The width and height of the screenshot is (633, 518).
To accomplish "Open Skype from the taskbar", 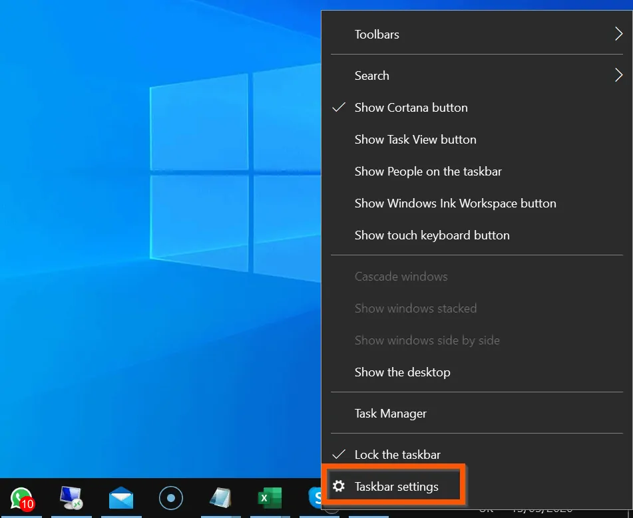I will pyautogui.click(x=316, y=498).
